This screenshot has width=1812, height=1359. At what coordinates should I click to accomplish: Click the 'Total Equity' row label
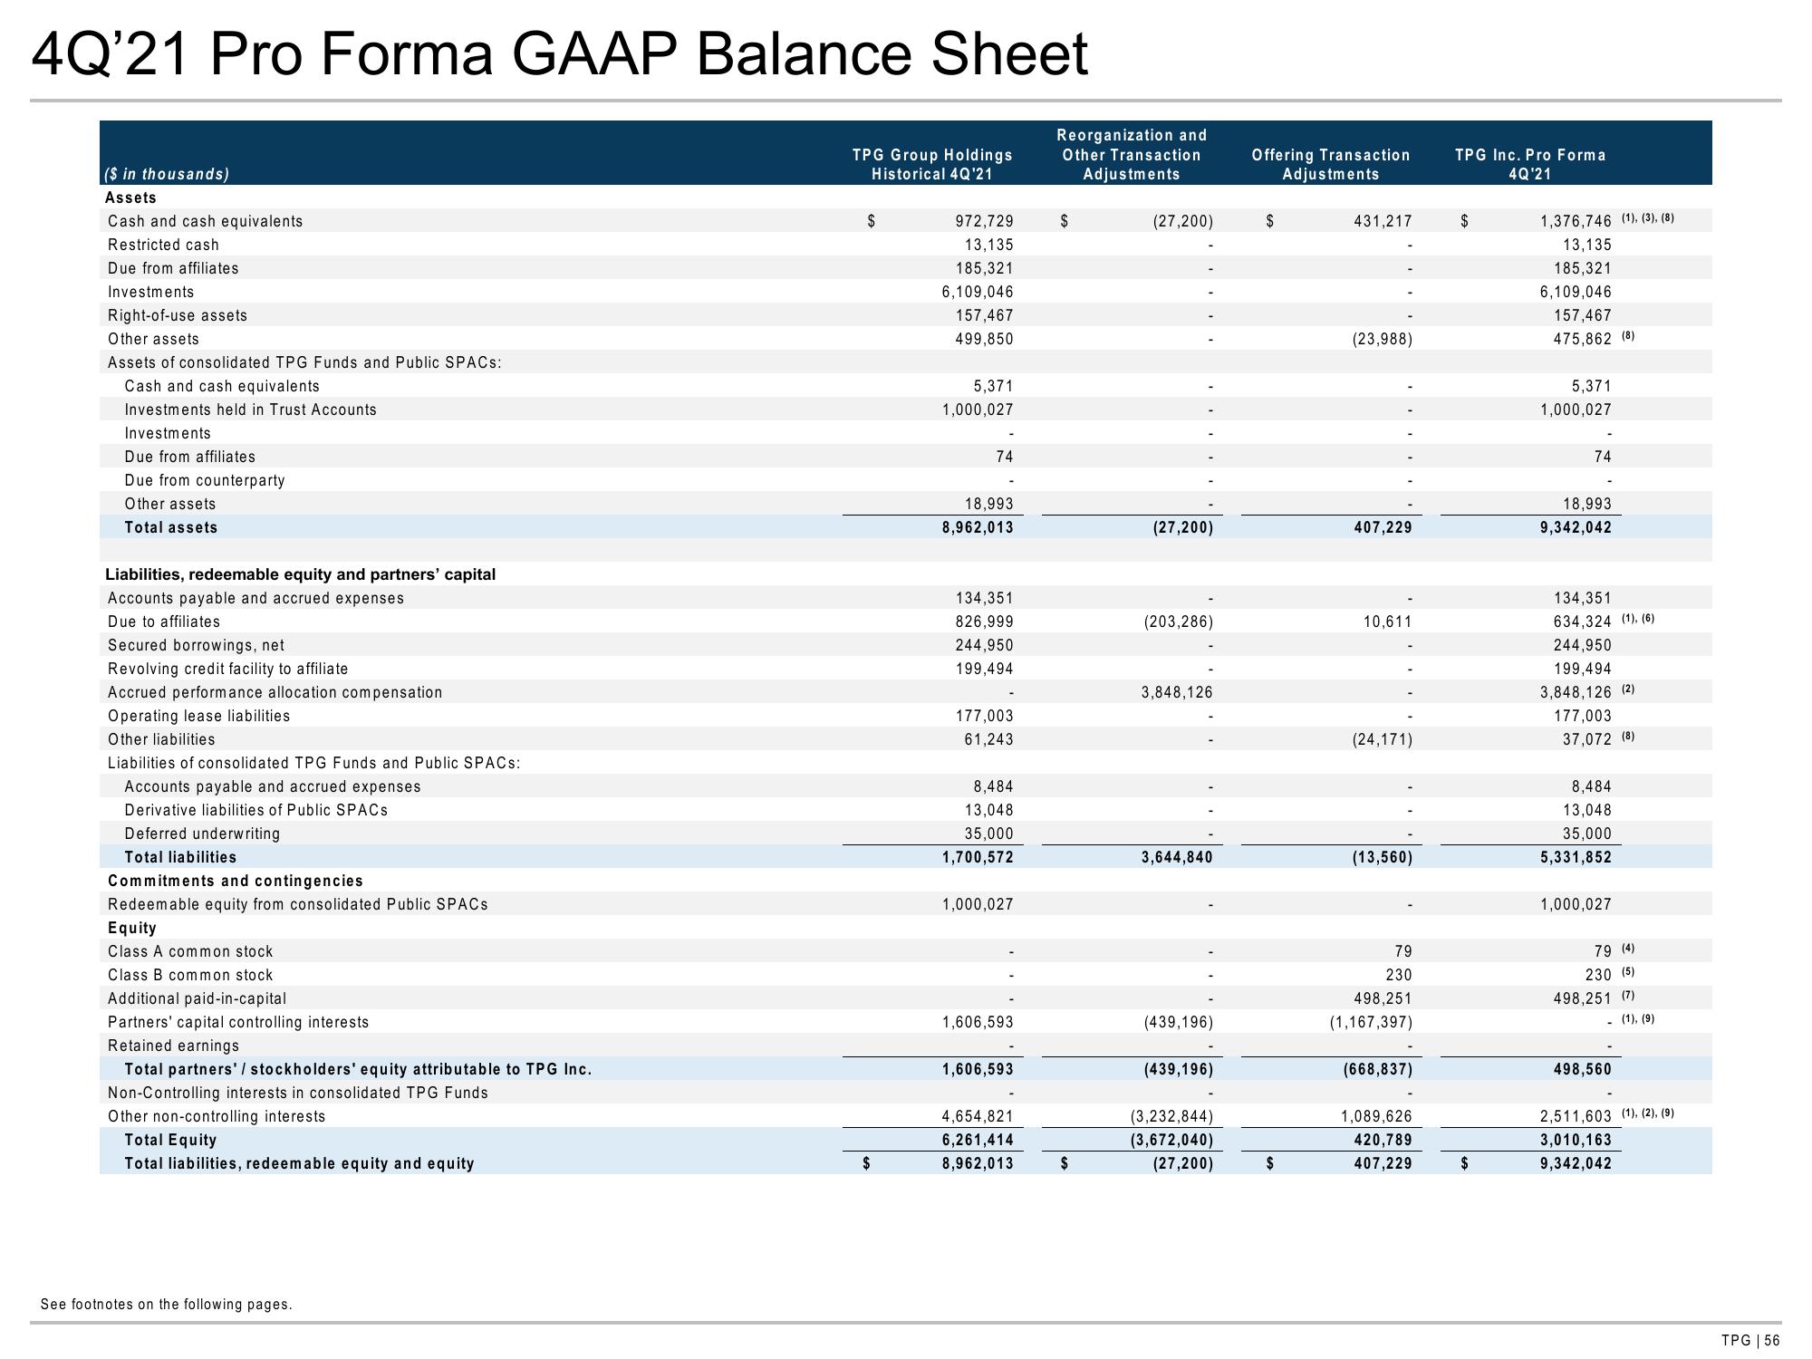(x=170, y=1140)
